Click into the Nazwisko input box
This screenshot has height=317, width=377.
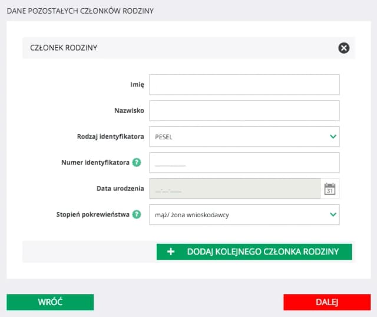(x=244, y=110)
